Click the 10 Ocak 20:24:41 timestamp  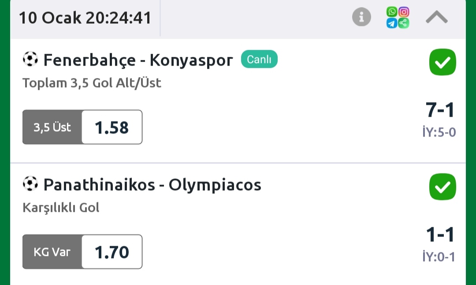click(x=85, y=18)
